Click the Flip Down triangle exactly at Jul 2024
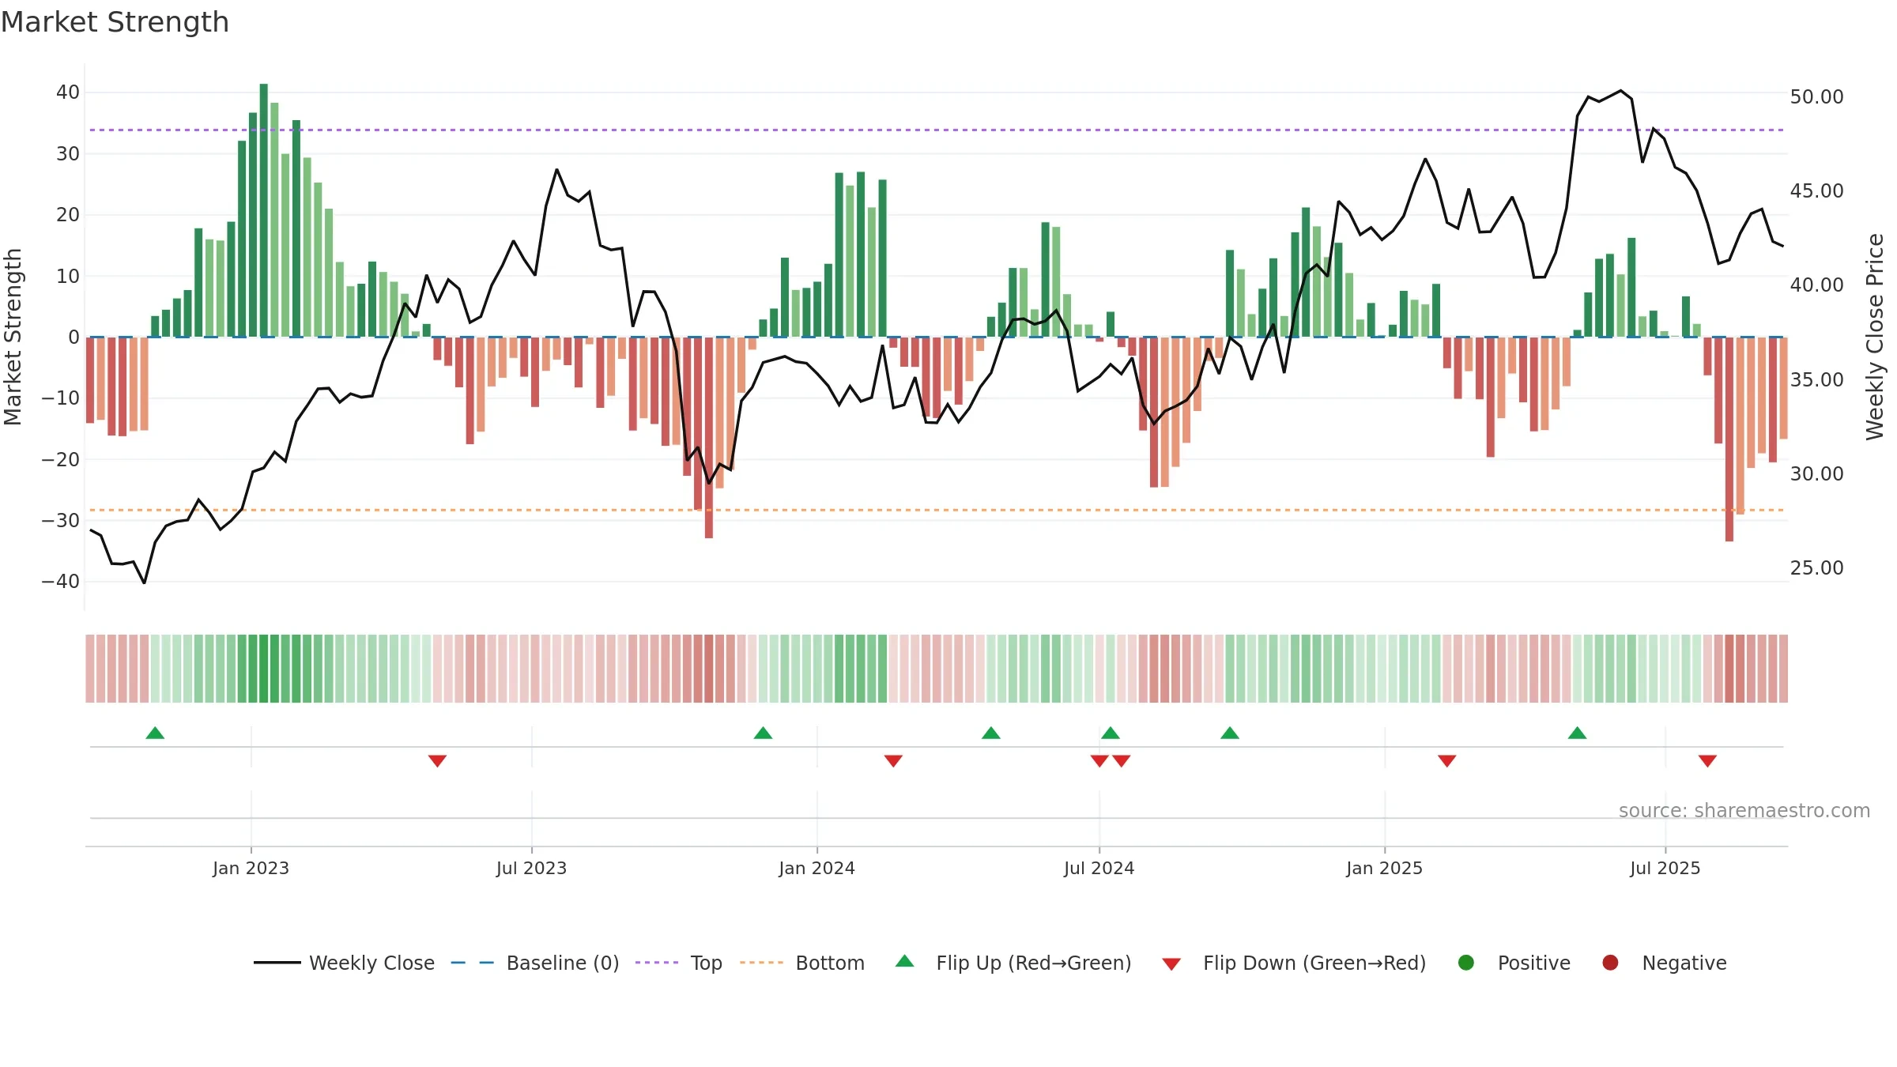Screen dimensions: 1897x1067 pos(1099,761)
